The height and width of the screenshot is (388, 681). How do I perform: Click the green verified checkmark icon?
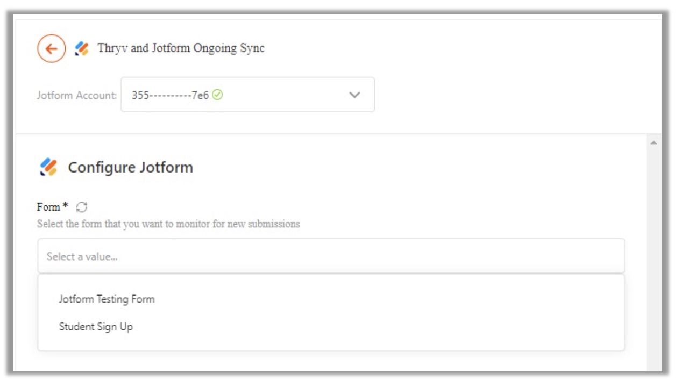(x=217, y=95)
